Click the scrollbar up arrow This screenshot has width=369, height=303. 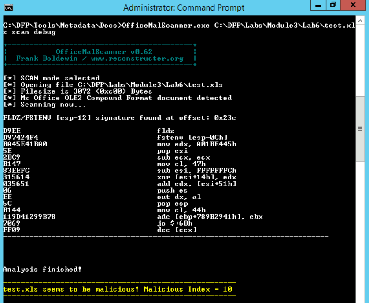361,21
